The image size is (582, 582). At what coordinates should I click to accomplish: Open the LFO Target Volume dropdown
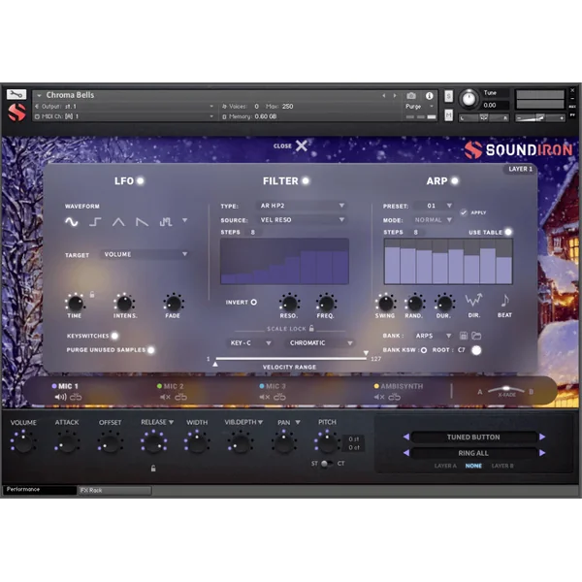pos(145,254)
